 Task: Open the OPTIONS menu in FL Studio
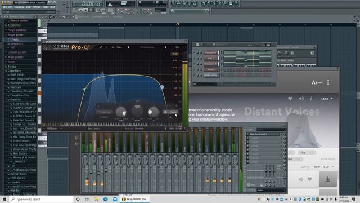pyautogui.click(x=37, y=7)
